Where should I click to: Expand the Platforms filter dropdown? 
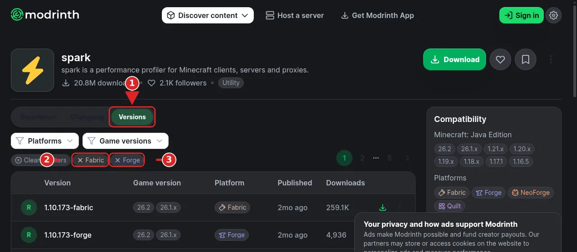tap(45, 141)
